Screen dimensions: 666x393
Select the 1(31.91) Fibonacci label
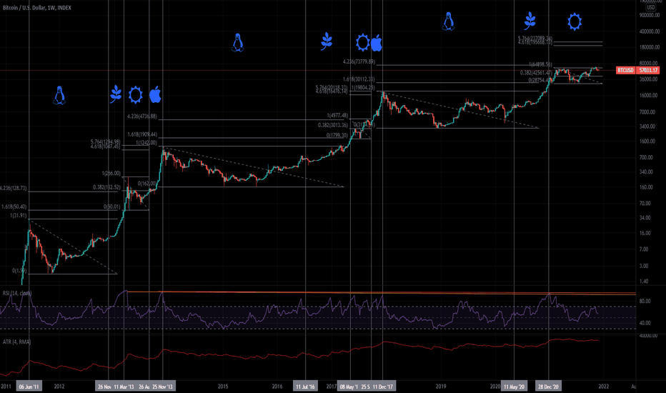click(x=19, y=216)
